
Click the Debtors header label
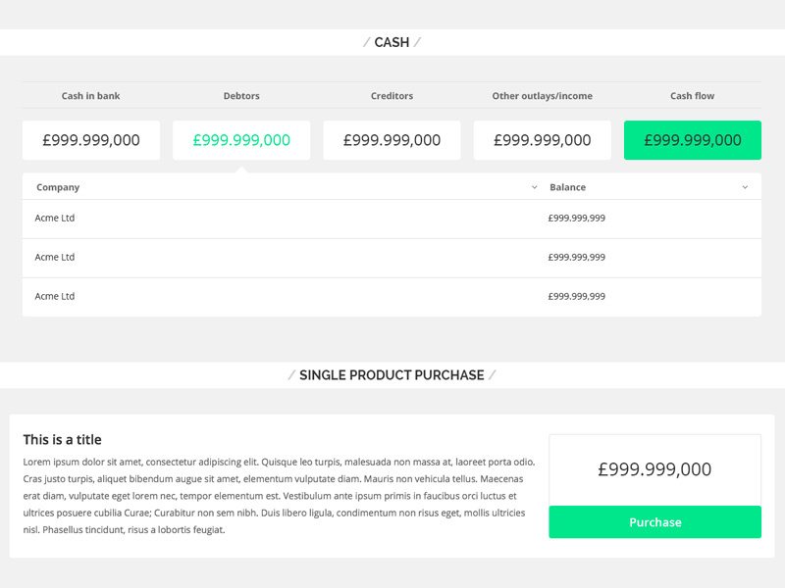click(x=241, y=95)
